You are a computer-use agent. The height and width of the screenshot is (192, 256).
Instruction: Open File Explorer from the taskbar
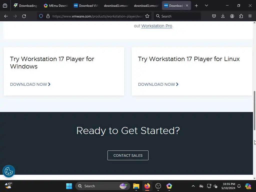[136, 186]
